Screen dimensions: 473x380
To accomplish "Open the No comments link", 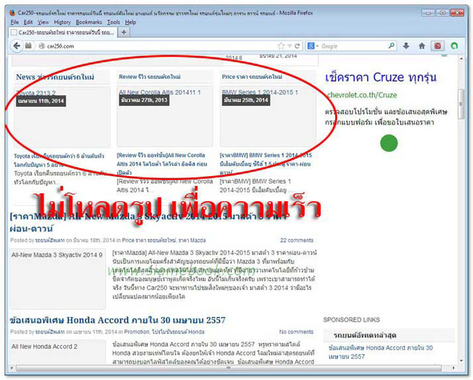I will pos(296,331).
